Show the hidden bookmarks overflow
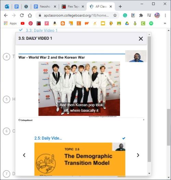 165,23
